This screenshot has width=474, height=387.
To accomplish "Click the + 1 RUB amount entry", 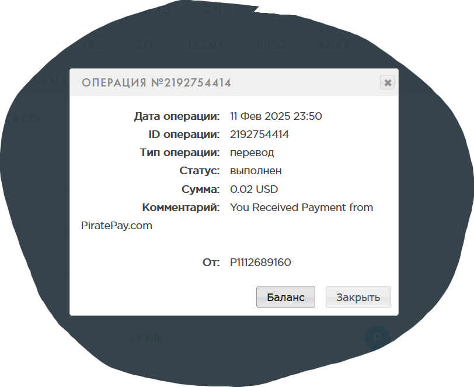I will tap(145, 338).
